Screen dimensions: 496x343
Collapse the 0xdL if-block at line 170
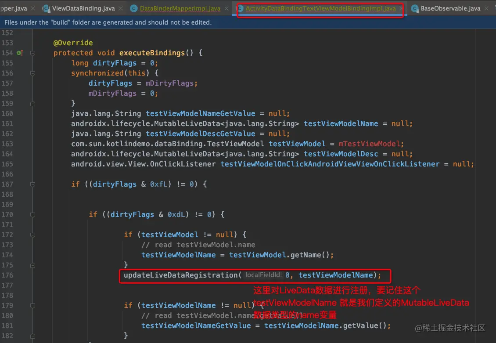pyautogui.click(x=32, y=214)
